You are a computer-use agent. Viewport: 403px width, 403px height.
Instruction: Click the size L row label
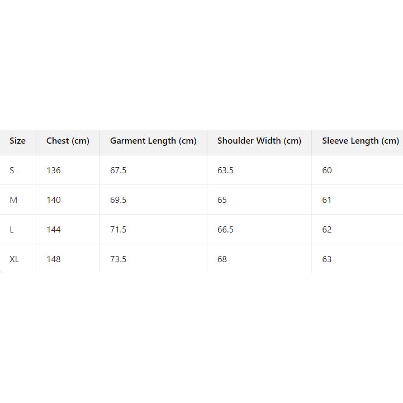pos(12,230)
